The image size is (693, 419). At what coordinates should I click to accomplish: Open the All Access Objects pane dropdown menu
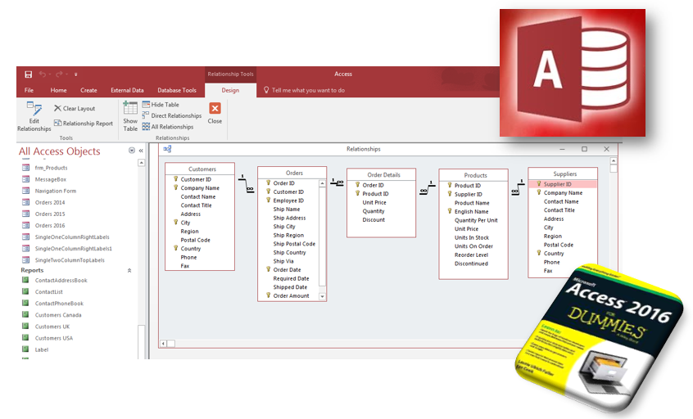pyautogui.click(x=131, y=151)
